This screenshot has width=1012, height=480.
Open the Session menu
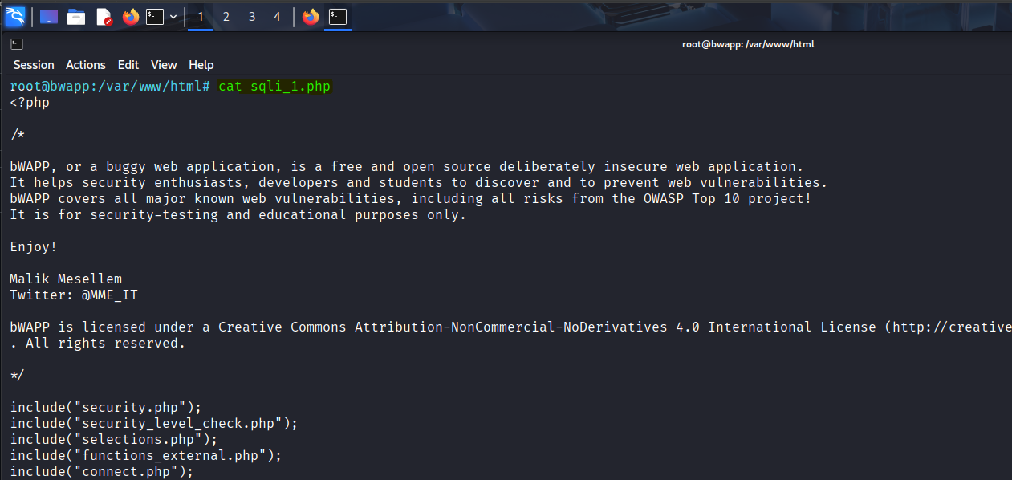tap(34, 65)
